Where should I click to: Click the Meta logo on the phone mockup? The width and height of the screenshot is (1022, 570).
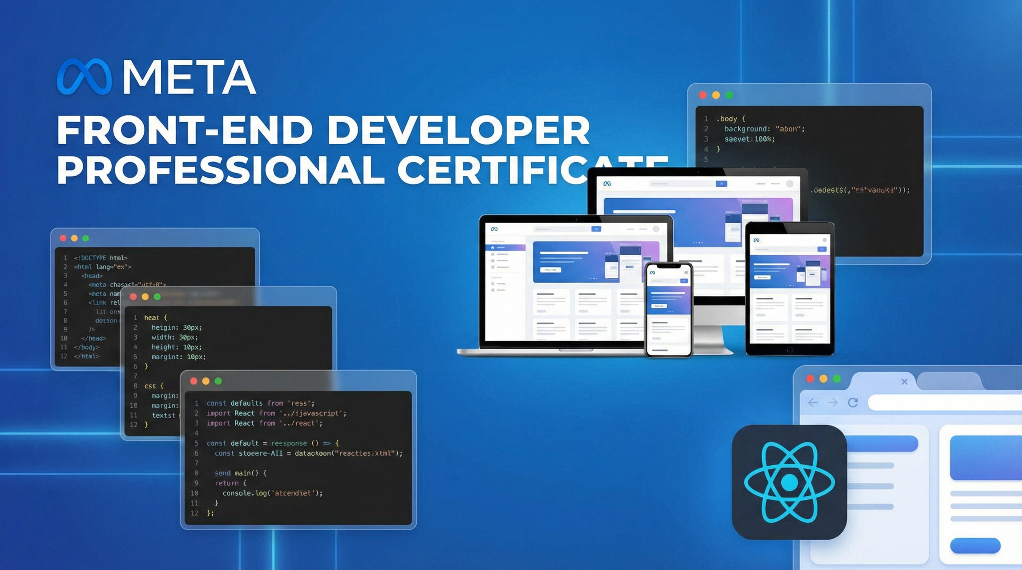coord(653,273)
